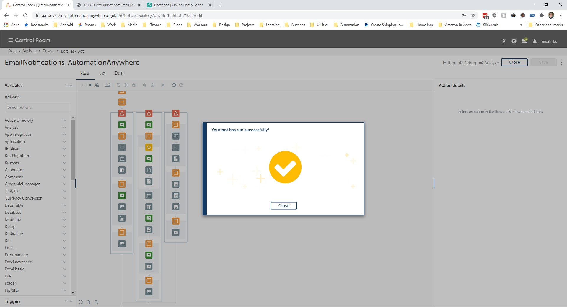Select the envelope Email node in flow
567x307 pixels.
(176, 232)
